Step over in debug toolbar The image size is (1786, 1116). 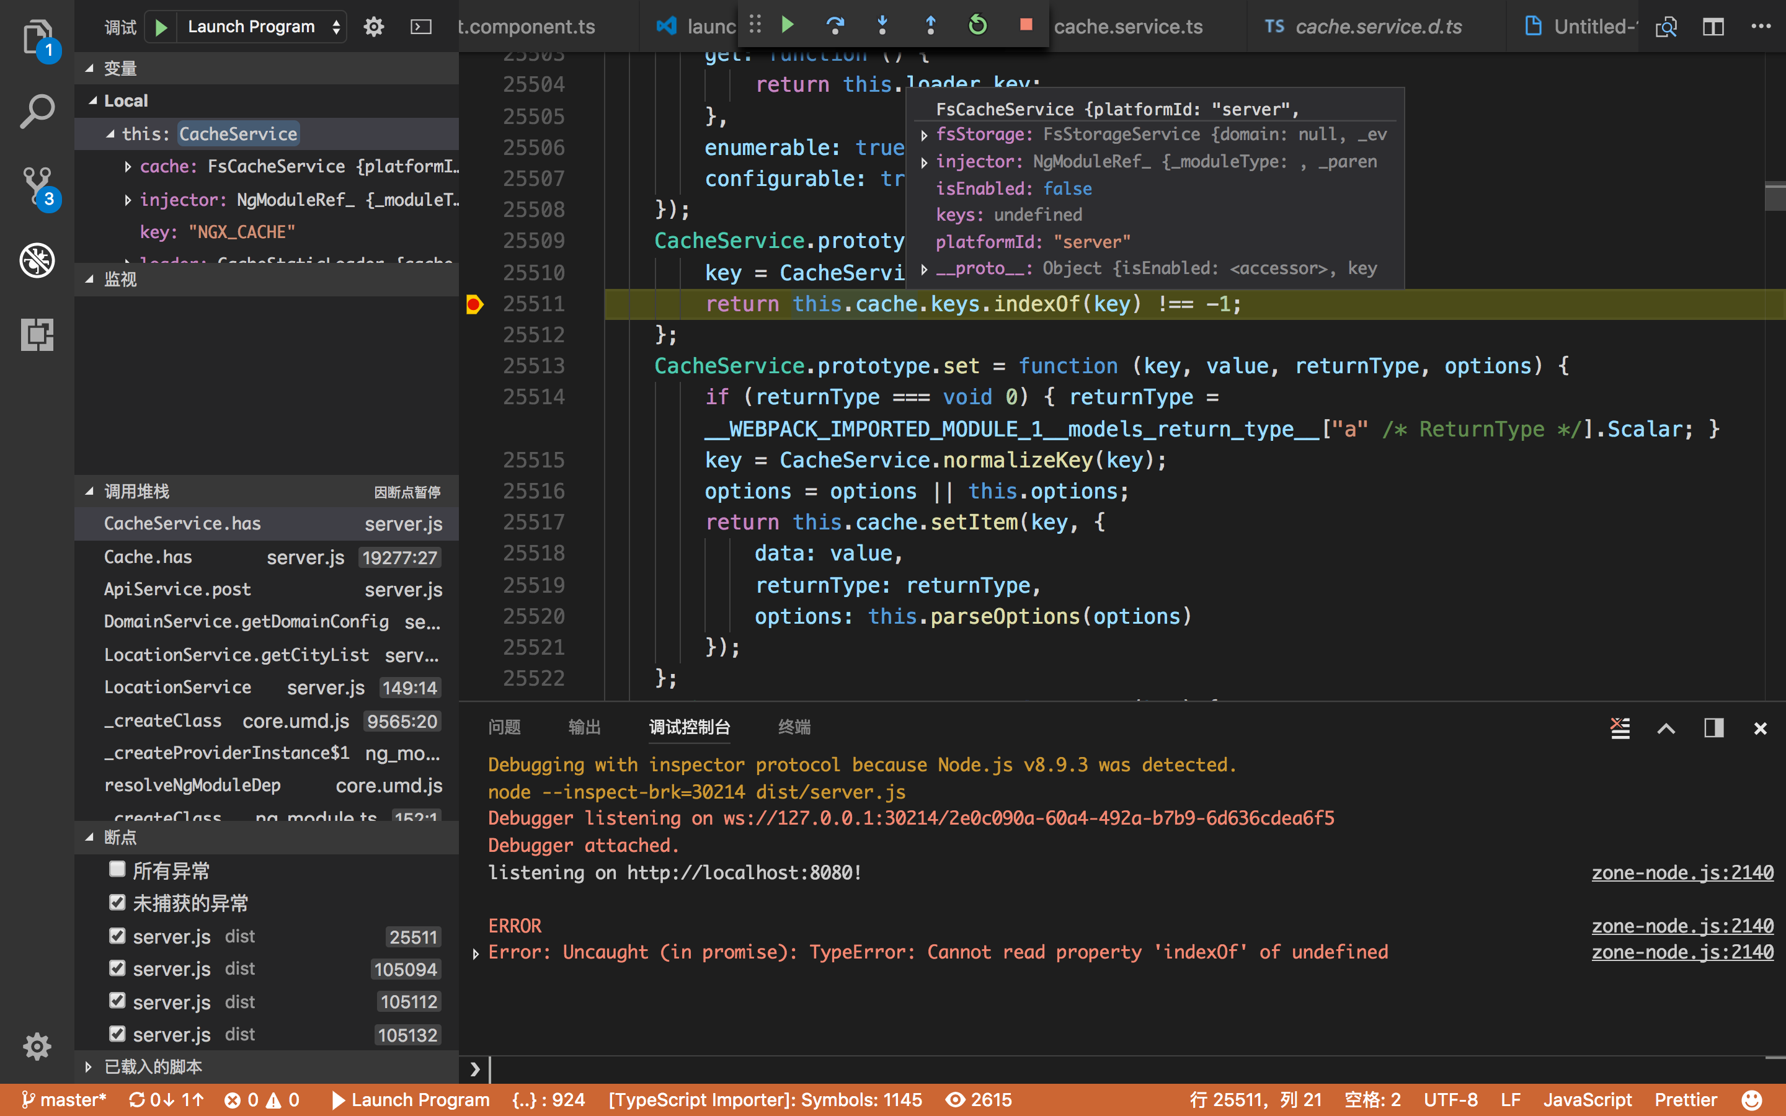click(835, 26)
